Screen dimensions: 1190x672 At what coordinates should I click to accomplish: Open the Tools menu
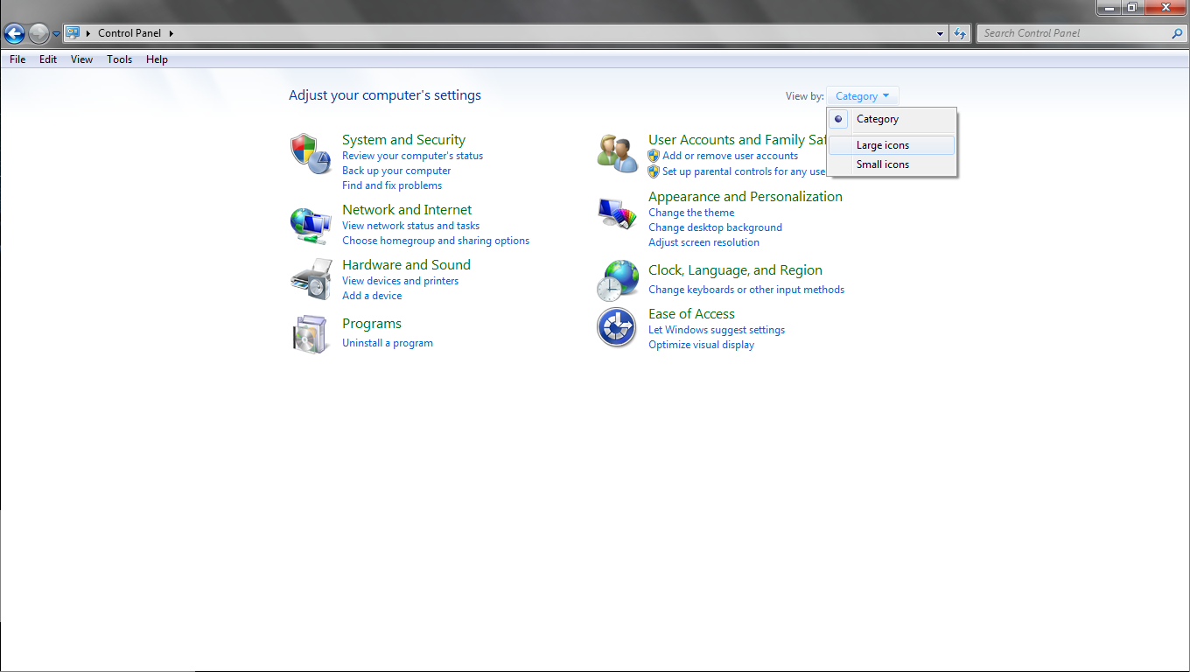pos(120,59)
